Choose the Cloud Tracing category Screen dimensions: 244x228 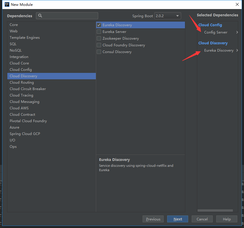click(51, 95)
